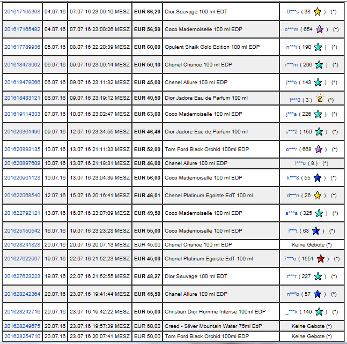This screenshot has width=347, height=344.
Task: Open item number 201627622907
Action: coord(23,258)
